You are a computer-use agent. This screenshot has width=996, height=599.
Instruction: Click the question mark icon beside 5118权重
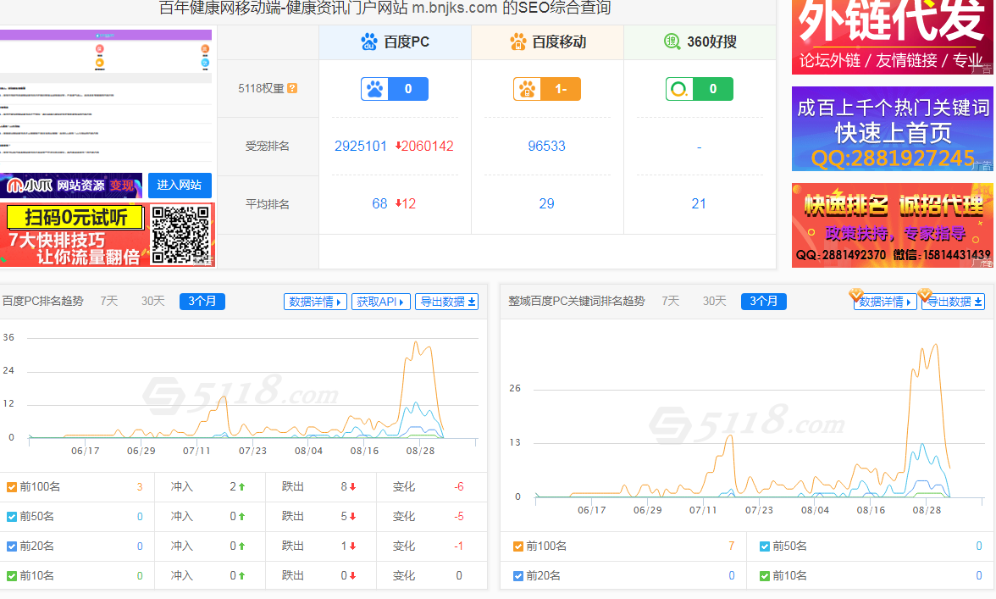pos(292,88)
